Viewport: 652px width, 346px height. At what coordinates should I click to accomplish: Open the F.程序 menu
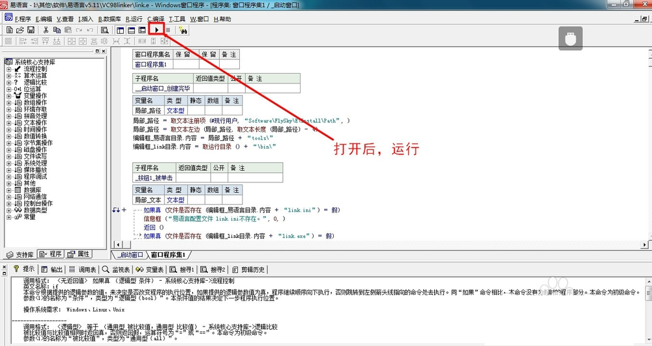[x=23, y=19]
